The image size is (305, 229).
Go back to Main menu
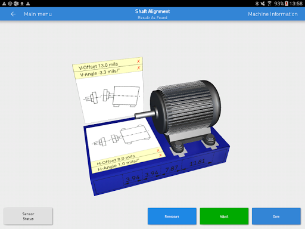(38, 14)
